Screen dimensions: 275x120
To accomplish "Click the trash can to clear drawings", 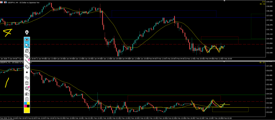I will (27, 83).
